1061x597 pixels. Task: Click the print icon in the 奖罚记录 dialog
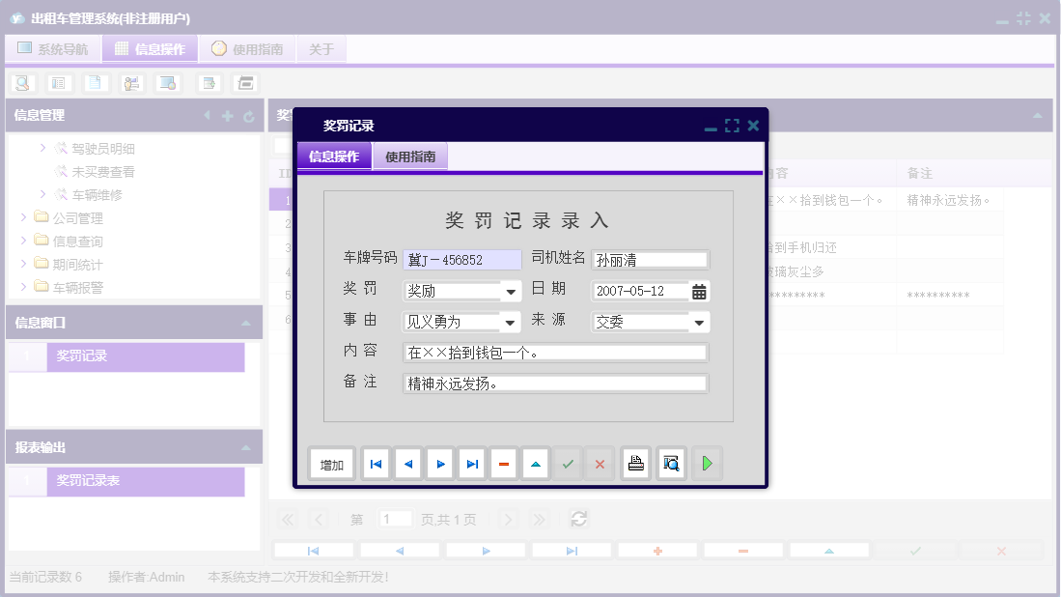635,464
